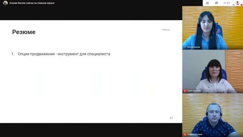Select the middle participant video tile in white shirt
This screenshot has height=137, width=243.
(x=213, y=72)
